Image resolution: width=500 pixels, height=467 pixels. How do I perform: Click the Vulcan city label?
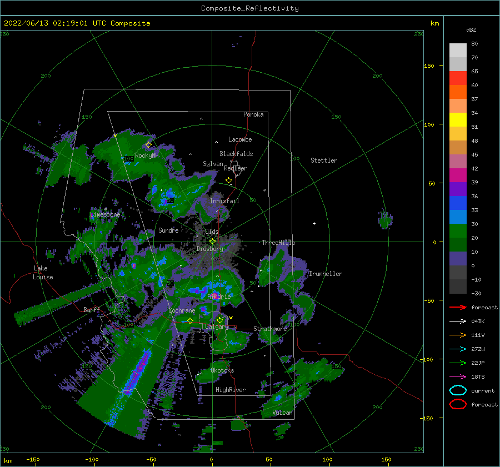(x=283, y=413)
